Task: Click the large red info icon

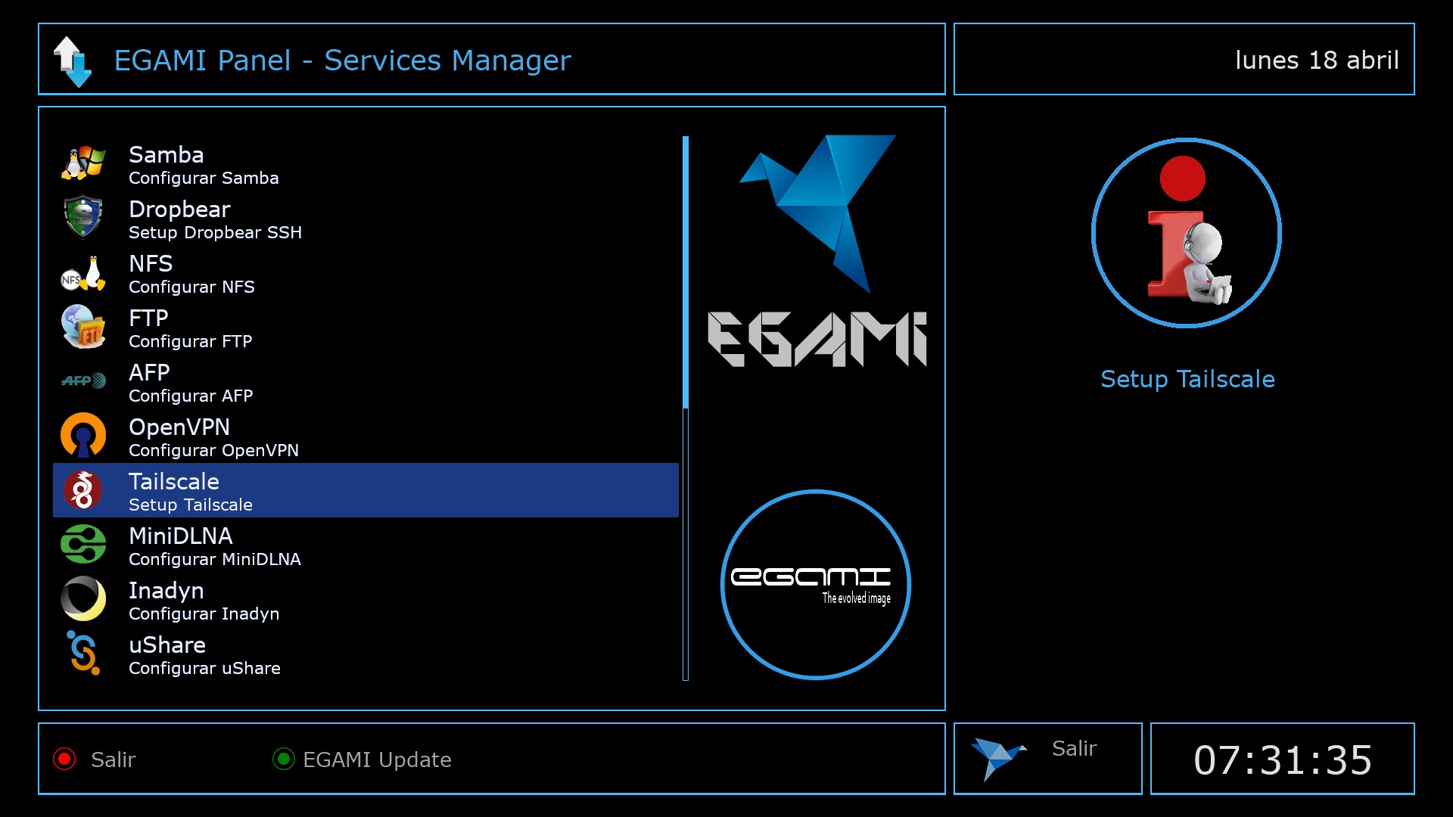Action: [1186, 233]
